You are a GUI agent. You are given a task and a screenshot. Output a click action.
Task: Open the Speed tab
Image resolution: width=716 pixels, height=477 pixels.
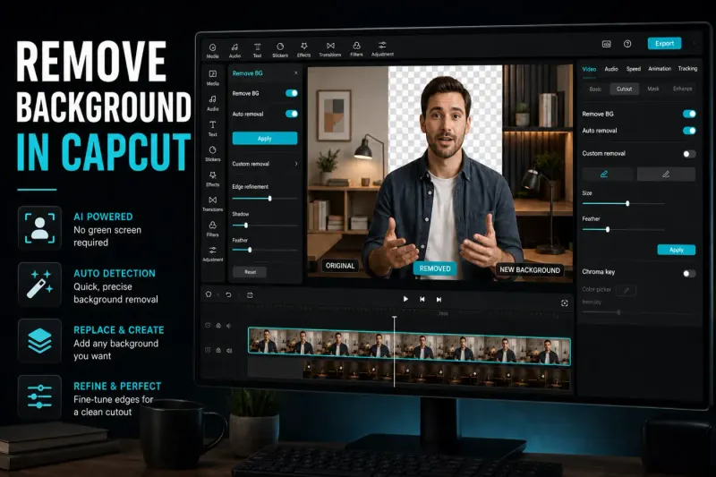tap(634, 69)
